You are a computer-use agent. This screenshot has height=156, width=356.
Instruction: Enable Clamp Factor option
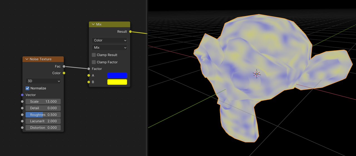tap(94, 62)
